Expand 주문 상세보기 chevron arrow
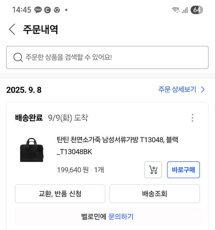This screenshot has width=215, height=230. click(203, 90)
